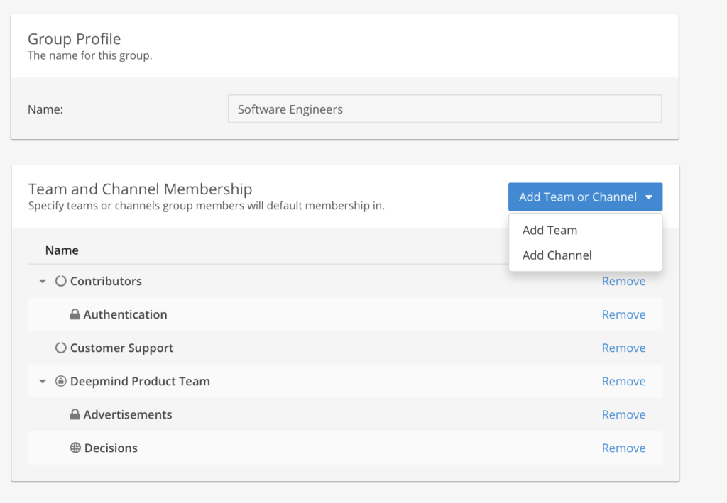Collapse the Contributors team row
The width and height of the screenshot is (727, 503).
(42, 281)
